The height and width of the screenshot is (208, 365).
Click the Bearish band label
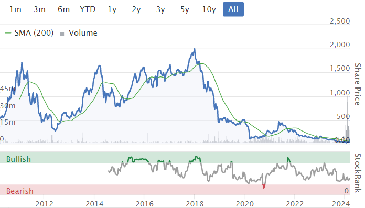pyautogui.click(x=20, y=191)
